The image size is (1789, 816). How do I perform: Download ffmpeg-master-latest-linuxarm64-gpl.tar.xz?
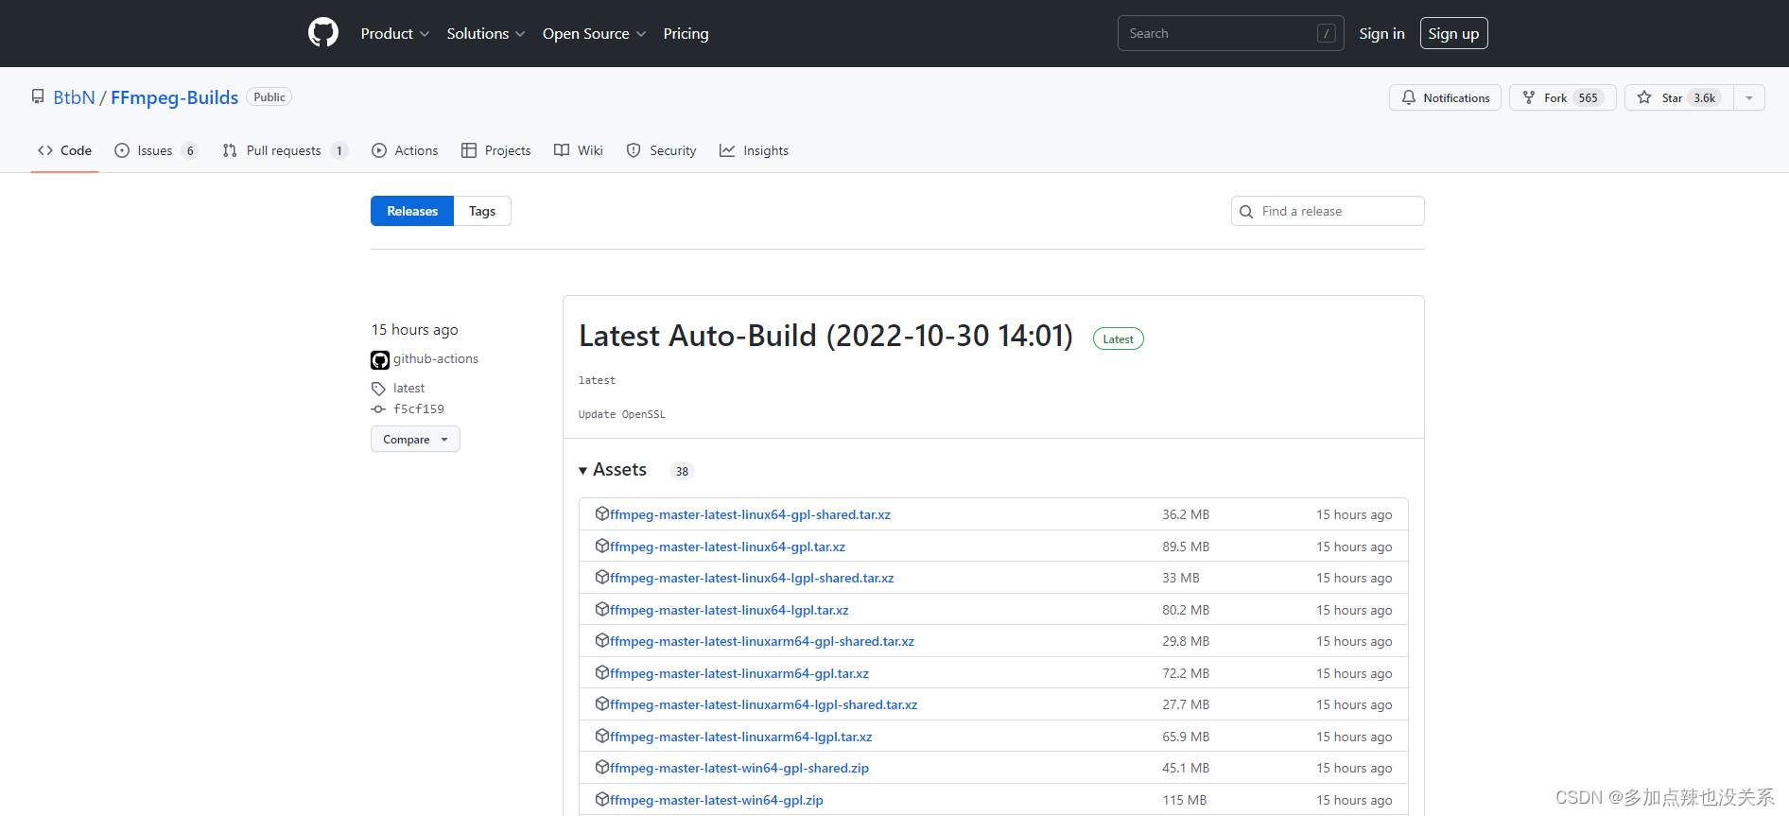pos(739,673)
